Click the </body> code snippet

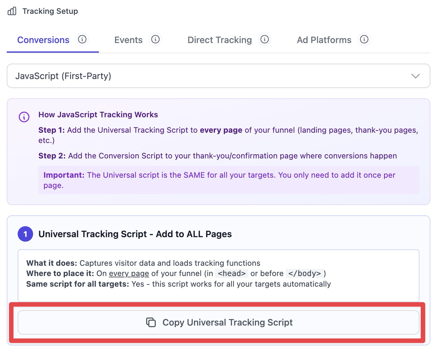pos(304,273)
